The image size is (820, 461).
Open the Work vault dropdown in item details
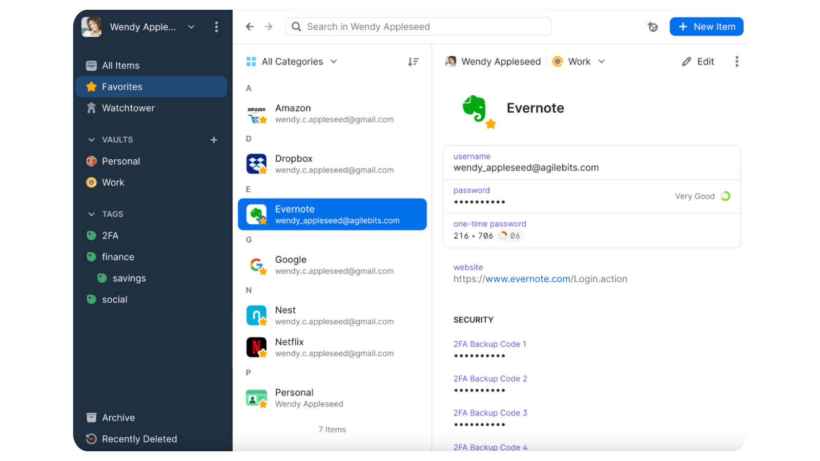click(579, 61)
